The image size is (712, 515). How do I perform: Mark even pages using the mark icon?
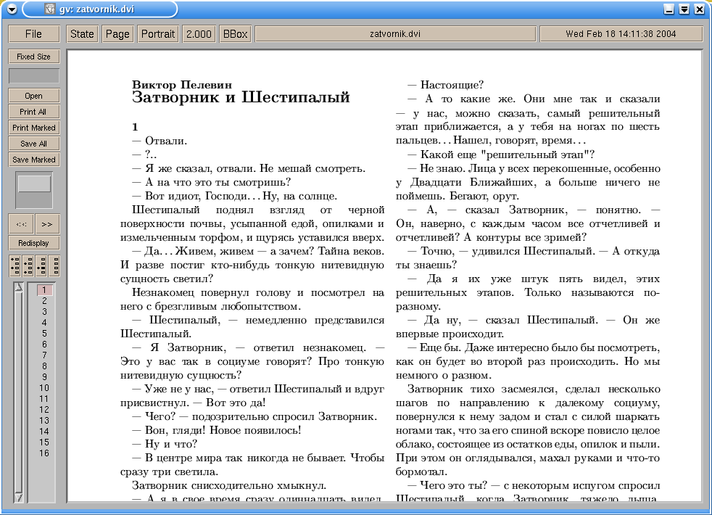pyautogui.click(x=28, y=265)
